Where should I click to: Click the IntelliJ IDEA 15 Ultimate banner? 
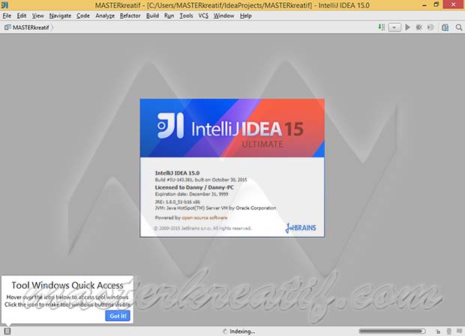coord(232,128)
